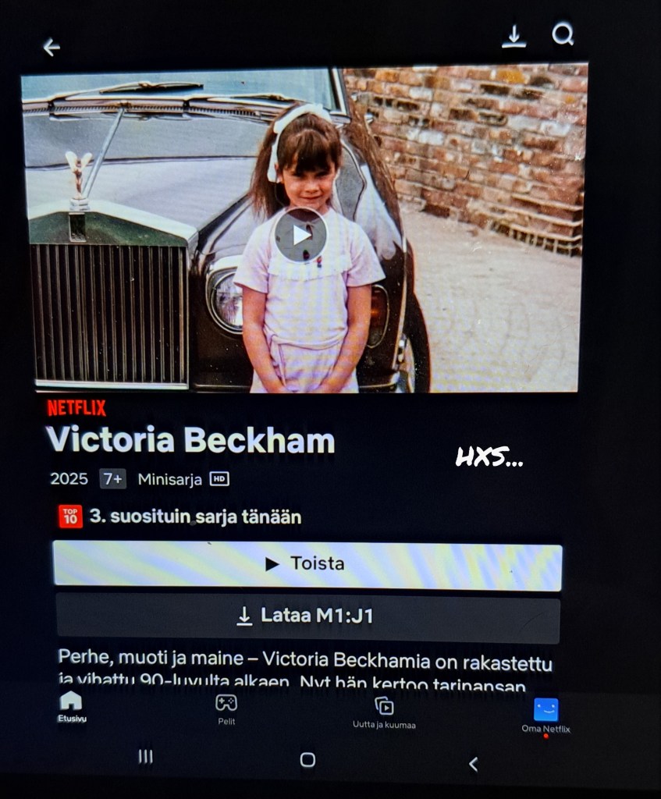Play the trailer with the circular play button

[x=300, y=235]
